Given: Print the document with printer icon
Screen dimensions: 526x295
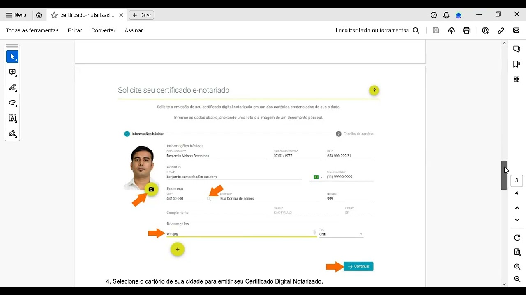Looking at the screenshot, I should (466, 30).
